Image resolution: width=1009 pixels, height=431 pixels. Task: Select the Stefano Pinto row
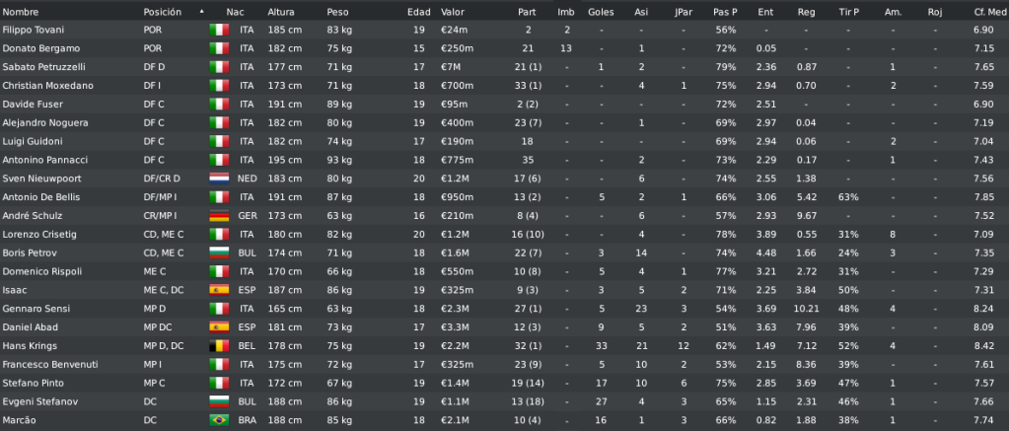[x=505, y=384]
